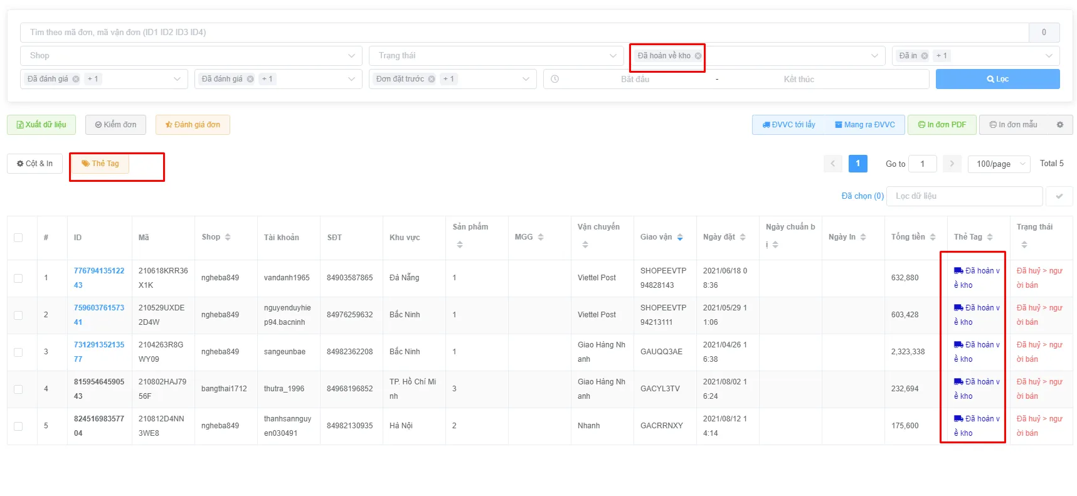Expand the 100/page size selector

coord(999,164)
